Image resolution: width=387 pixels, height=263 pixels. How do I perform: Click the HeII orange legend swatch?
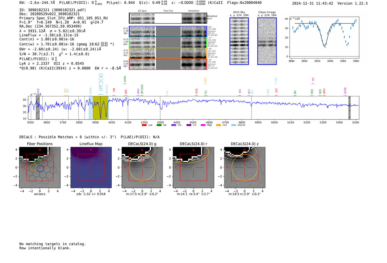pos(218,125)
